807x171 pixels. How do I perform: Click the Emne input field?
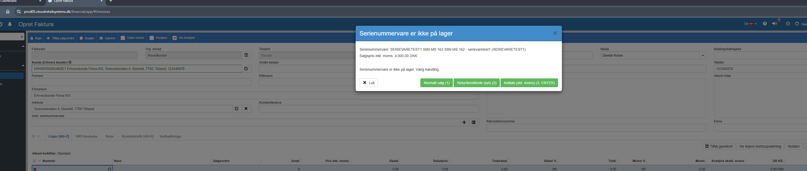tap(760, 128)
